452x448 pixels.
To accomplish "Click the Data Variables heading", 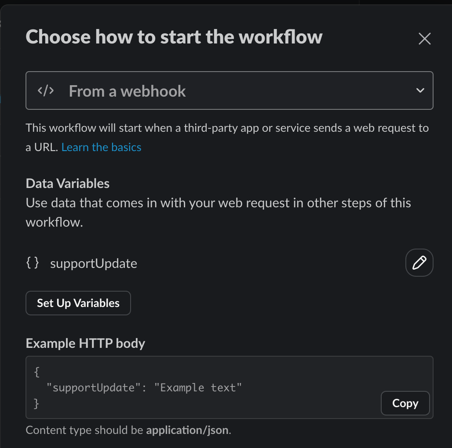I will pos(67,184).
